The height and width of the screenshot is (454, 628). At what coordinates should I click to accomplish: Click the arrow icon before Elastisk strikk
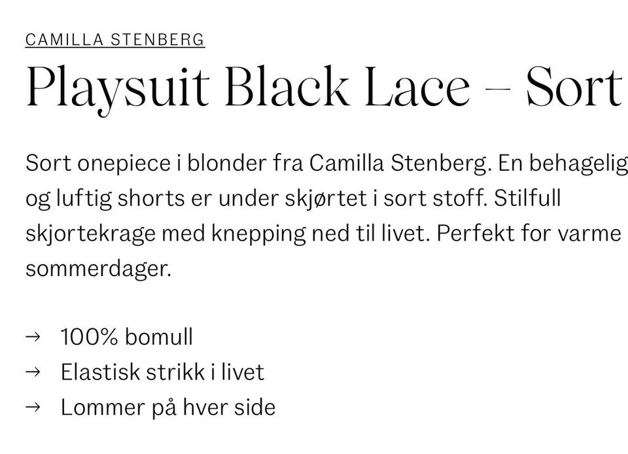[x=33, y=372]
